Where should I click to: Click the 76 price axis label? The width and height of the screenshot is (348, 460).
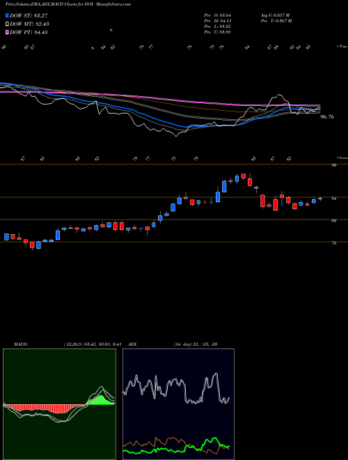pyautogui.click(x=333, y=243)
